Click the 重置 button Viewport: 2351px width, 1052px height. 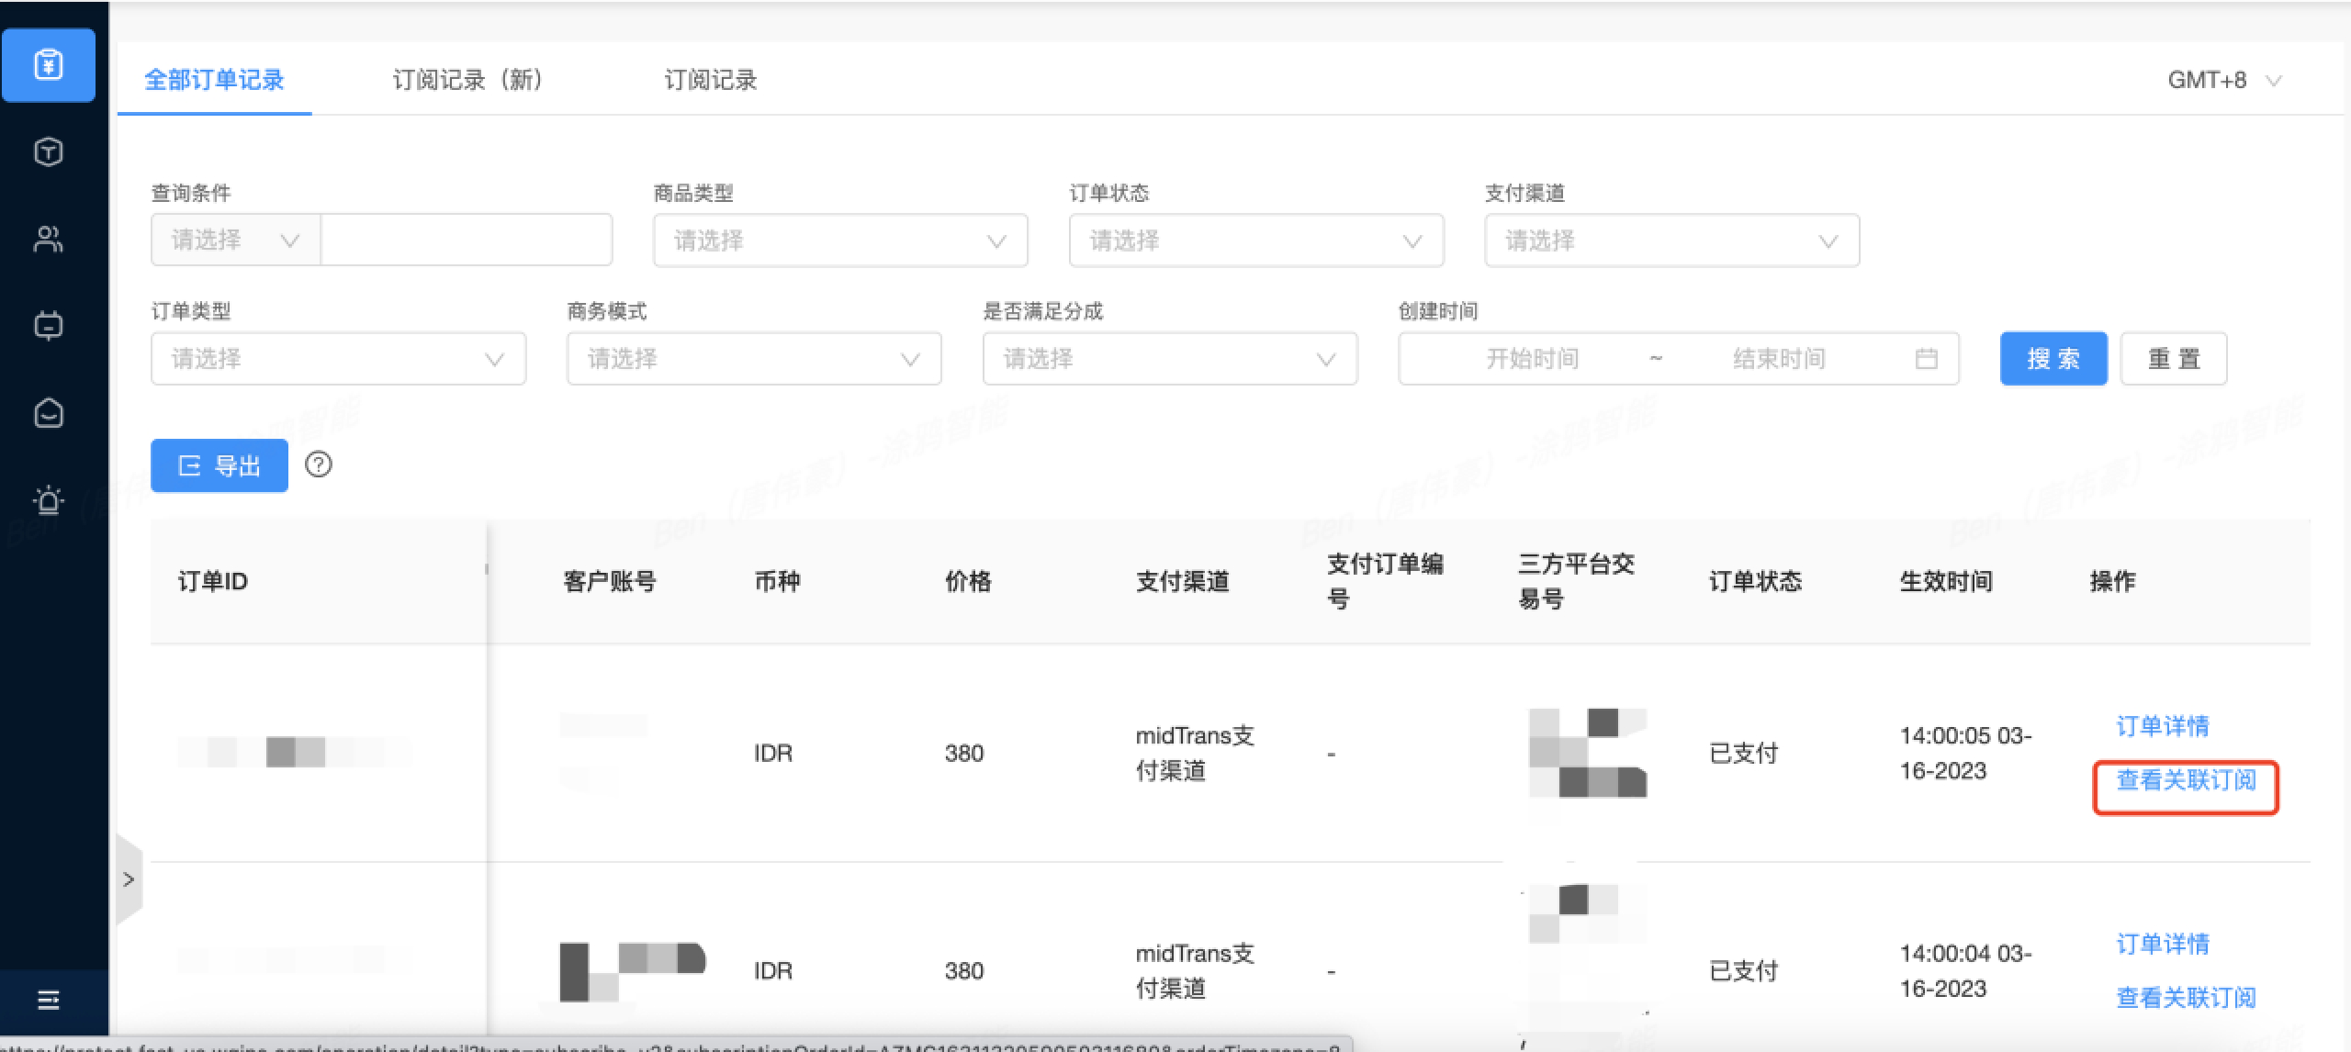pyautogui.click(x=2174, y=359)
